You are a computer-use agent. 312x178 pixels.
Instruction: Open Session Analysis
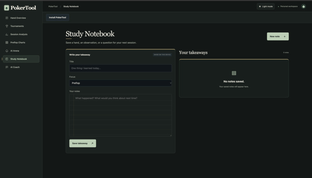pos(21,34)
